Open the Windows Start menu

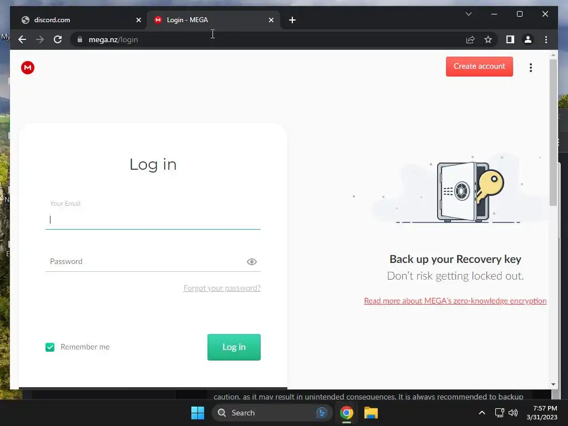pyautogui.click(x=198, y=413)
